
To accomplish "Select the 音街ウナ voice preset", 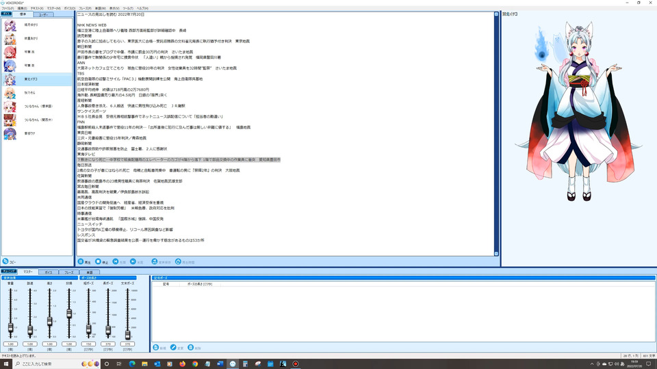I will 37,133.
